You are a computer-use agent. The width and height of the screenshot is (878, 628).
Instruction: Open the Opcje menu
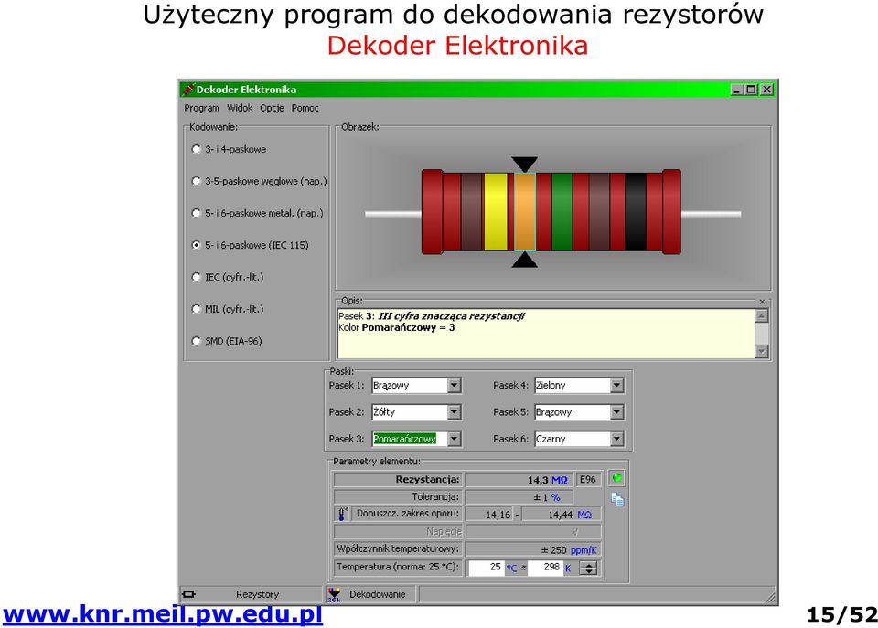point(272,108)
